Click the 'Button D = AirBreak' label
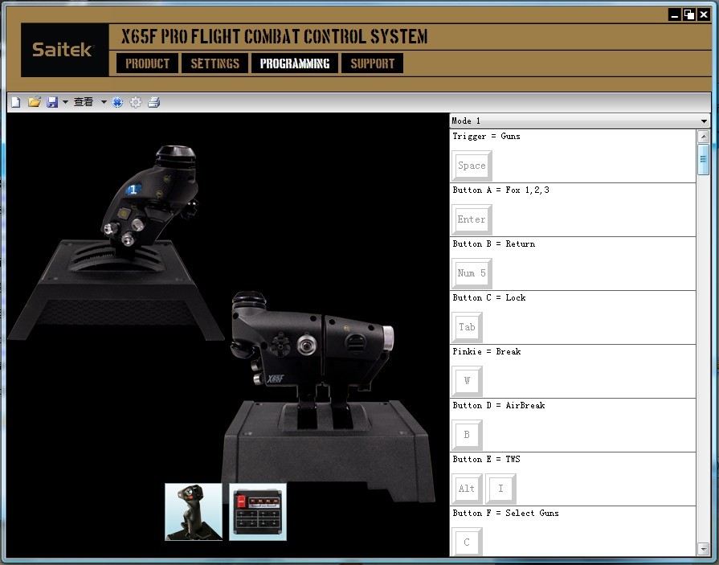The width and height of the screenshot is (719, 565). tap(498, 405)
